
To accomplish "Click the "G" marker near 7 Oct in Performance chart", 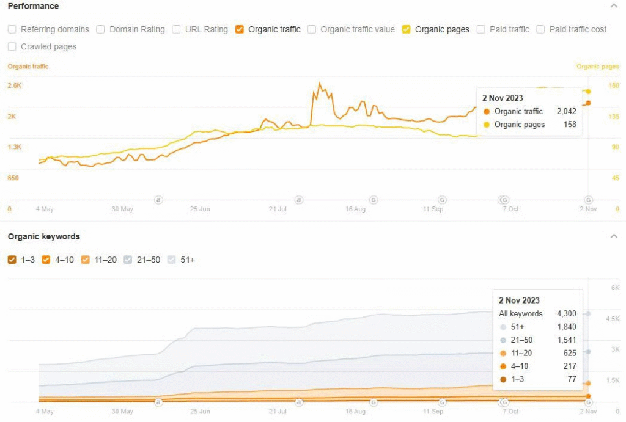I will coord(504,200).
